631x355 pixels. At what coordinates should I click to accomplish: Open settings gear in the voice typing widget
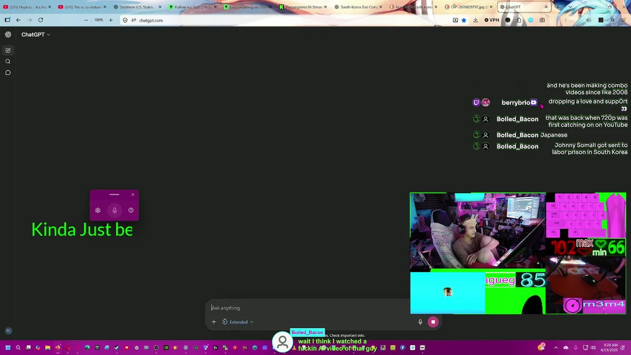coord(98,211)
